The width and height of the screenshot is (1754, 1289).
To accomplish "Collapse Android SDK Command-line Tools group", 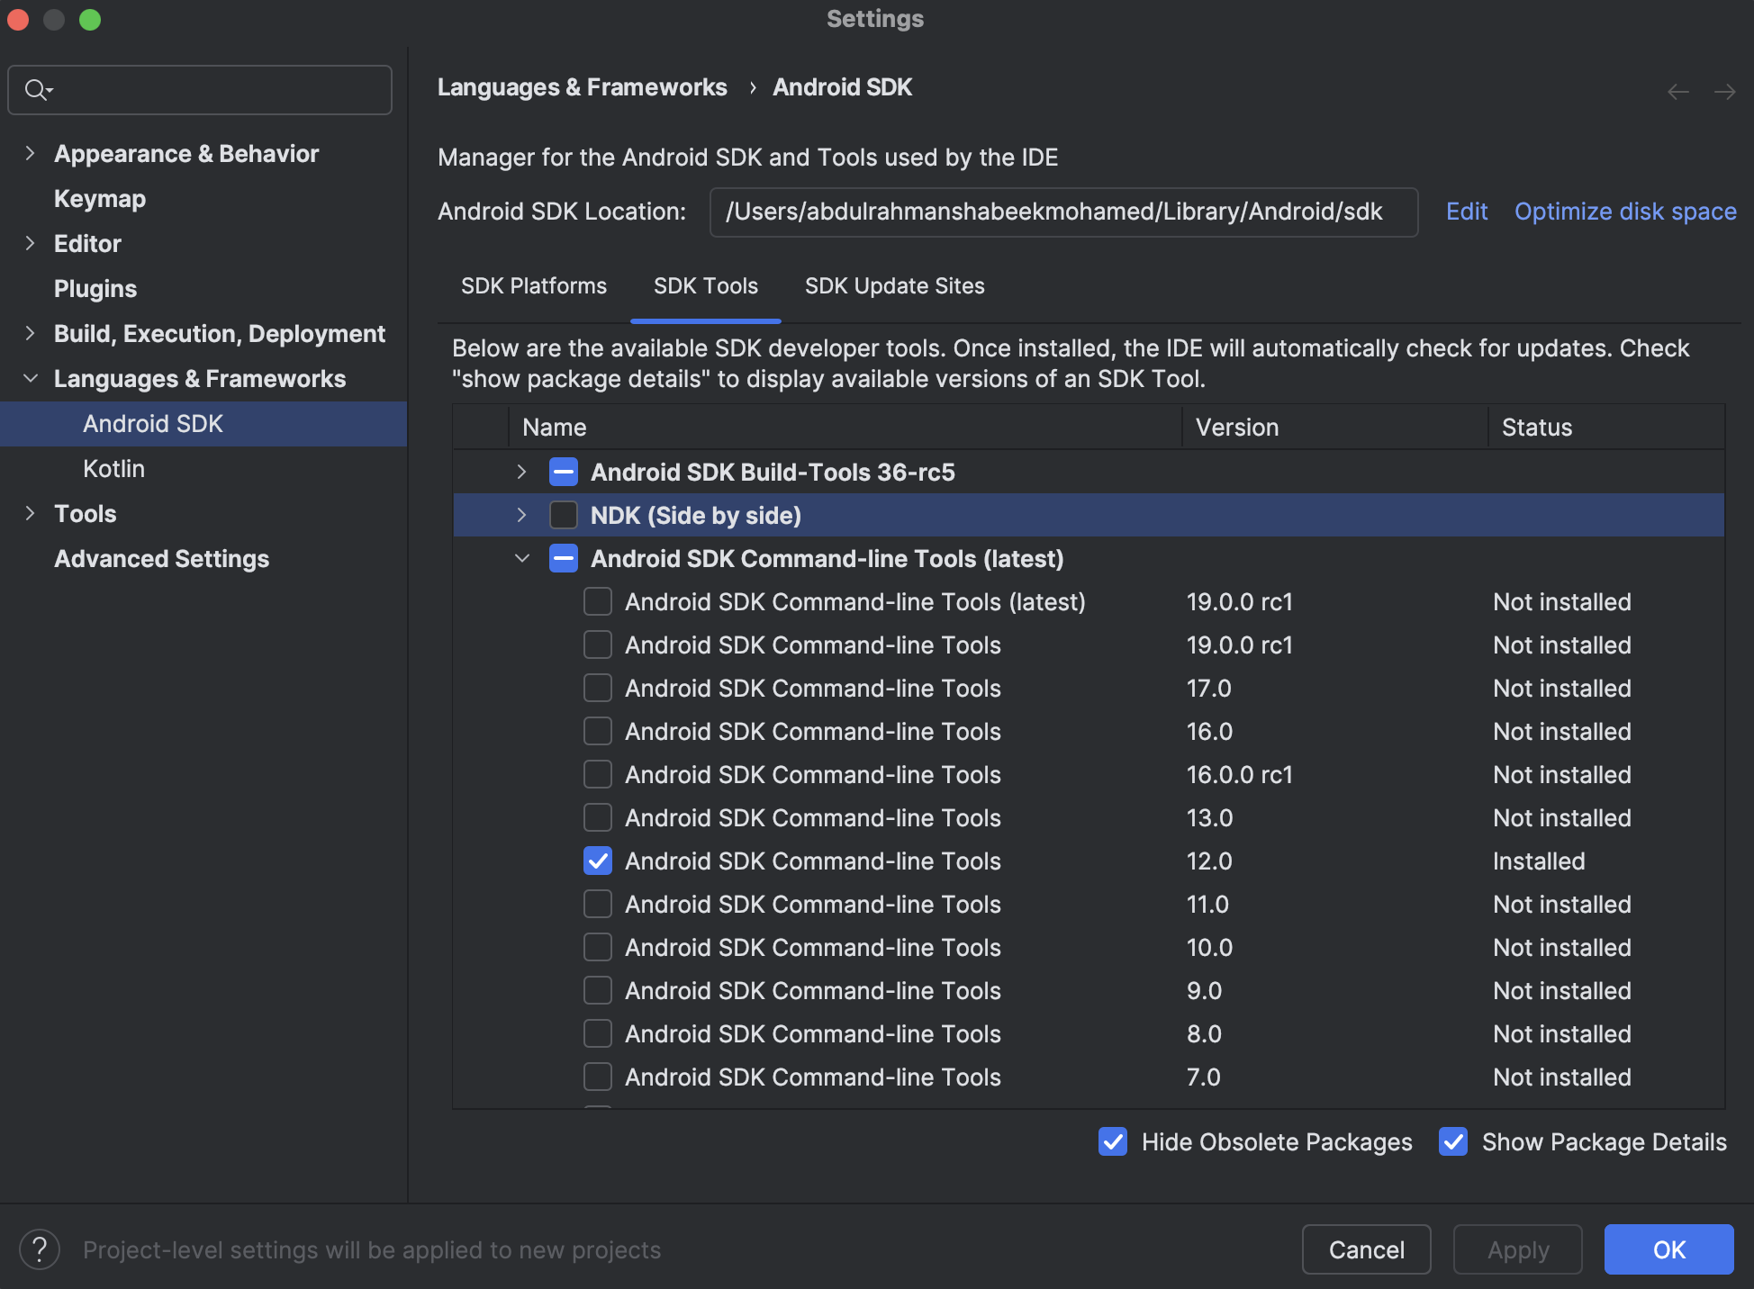I will (521, 558).
